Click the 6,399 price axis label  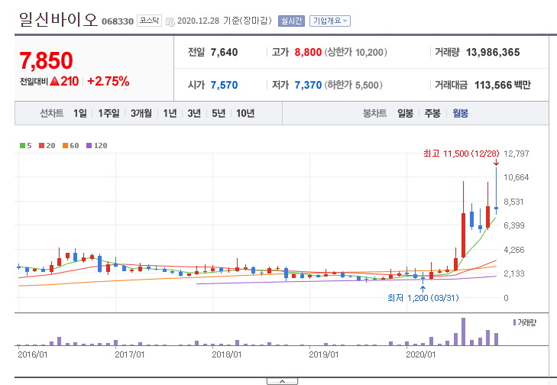coord(513,225)
